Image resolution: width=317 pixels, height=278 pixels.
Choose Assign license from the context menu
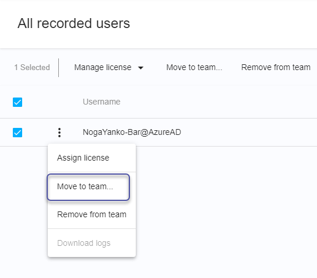click(x=91, y=158)
